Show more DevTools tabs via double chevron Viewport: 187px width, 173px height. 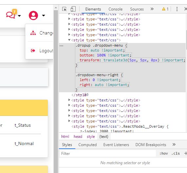[x=152, y=9]
